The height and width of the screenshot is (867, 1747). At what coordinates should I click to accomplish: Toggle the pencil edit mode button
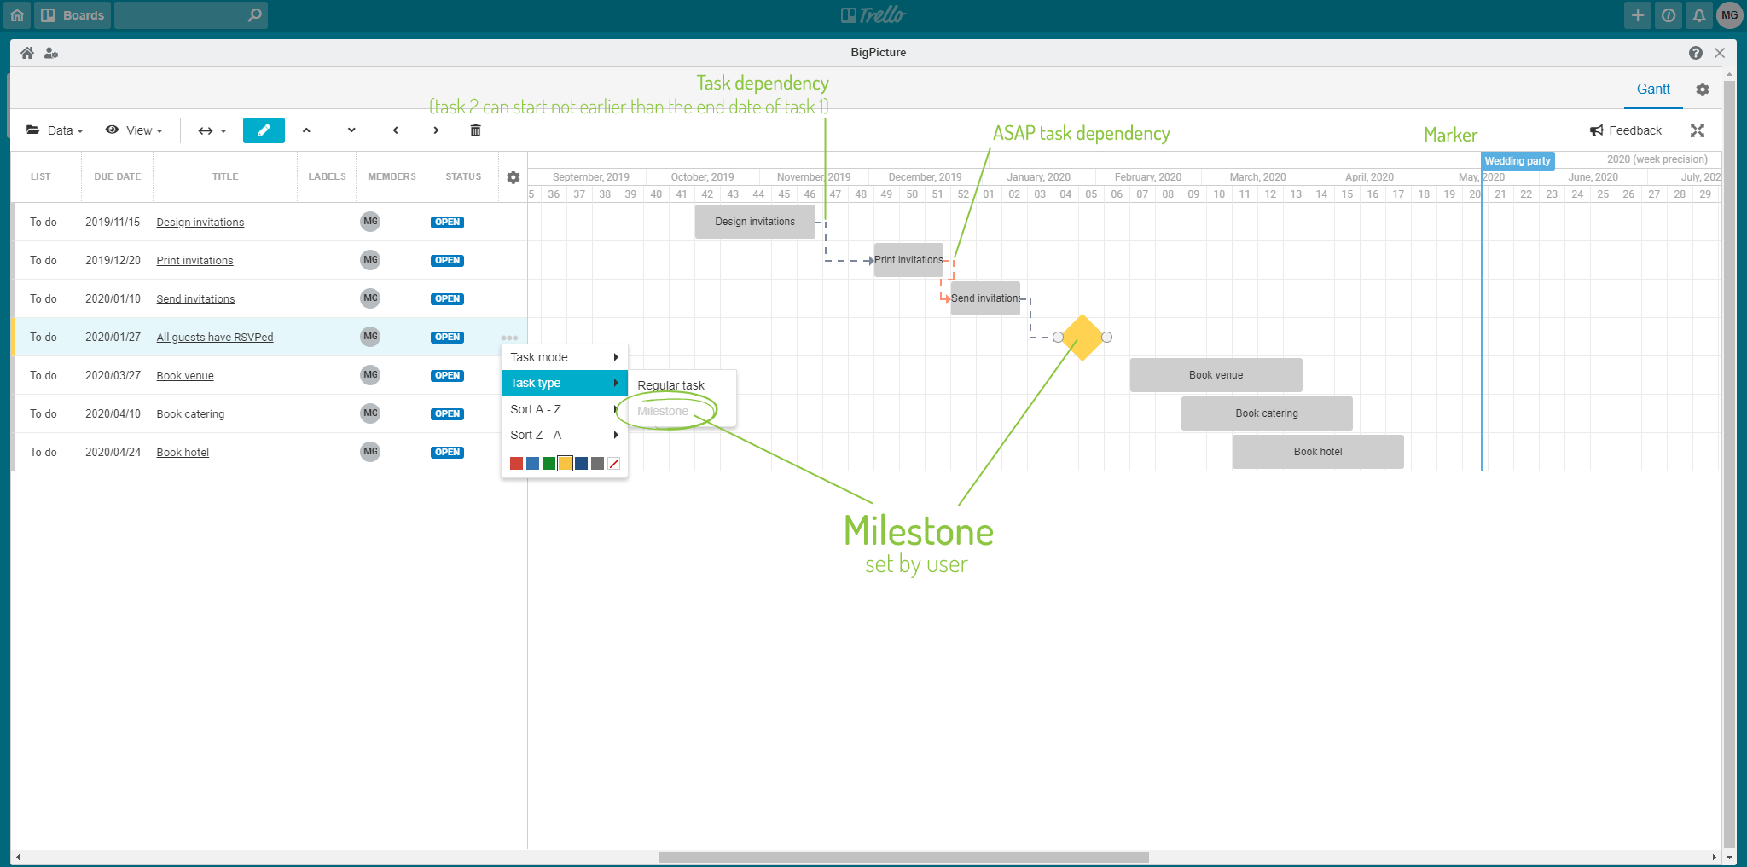click(x=264, y=130)
